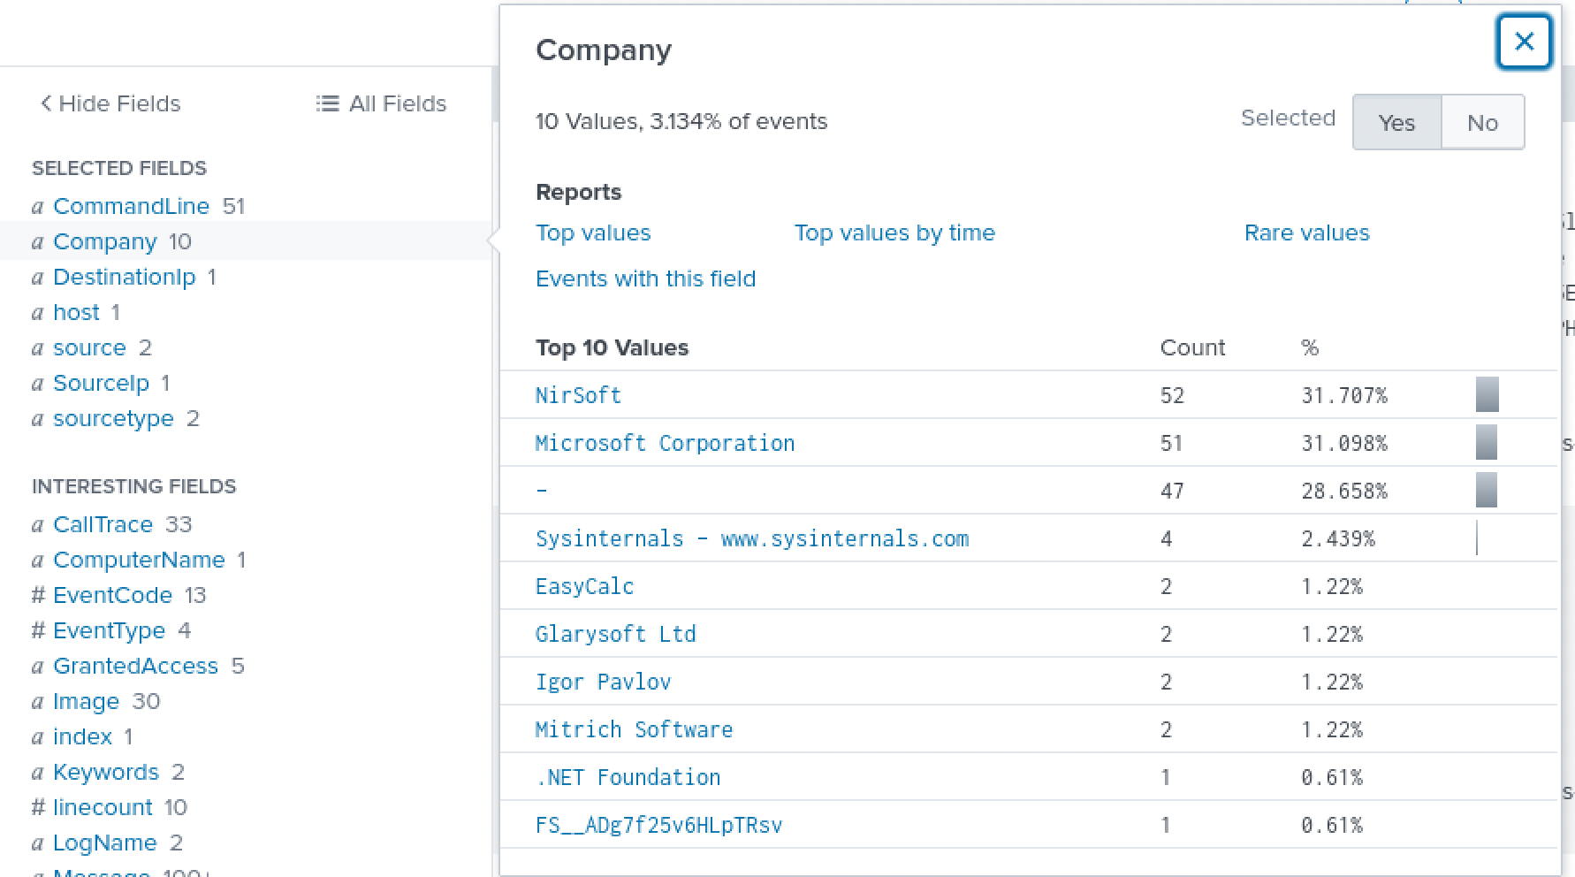Screen dimensions: 1575x877
Task: Click the NirSoft percentage bar
Action: coord(1487,395)
